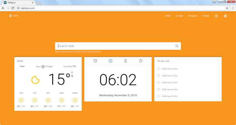Click the forward navigation arrow
236x125 pixels.
(8, 8)
